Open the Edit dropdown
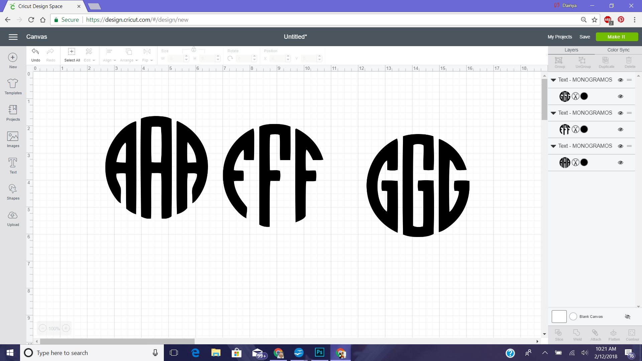The image size is (642, 361). 89,55
